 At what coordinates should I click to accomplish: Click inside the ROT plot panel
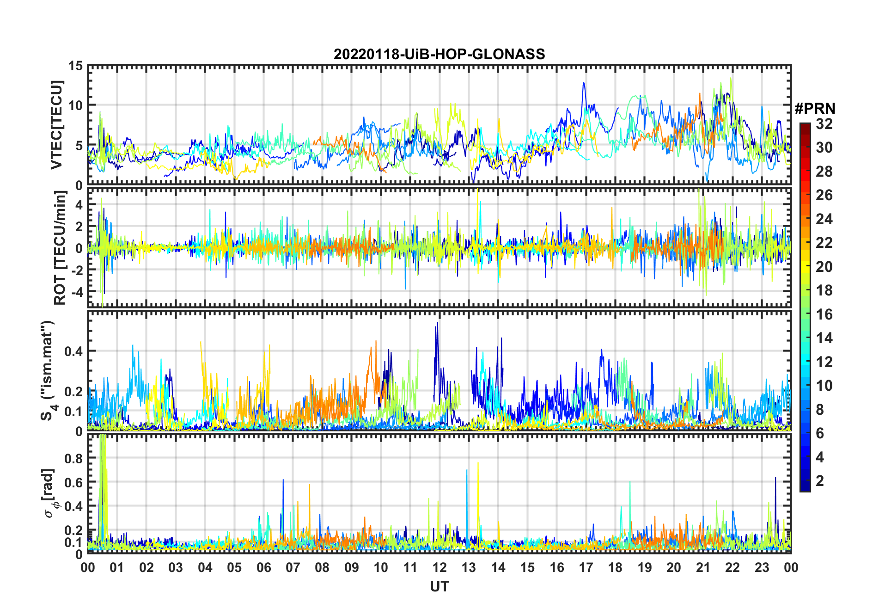coord(439,247)
